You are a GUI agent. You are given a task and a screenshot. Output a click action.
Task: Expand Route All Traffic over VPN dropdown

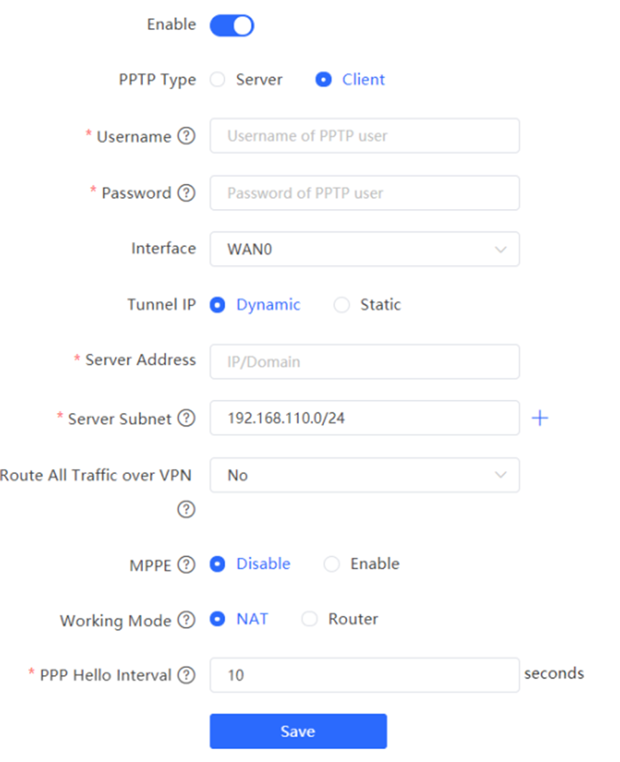coord(364,475)
